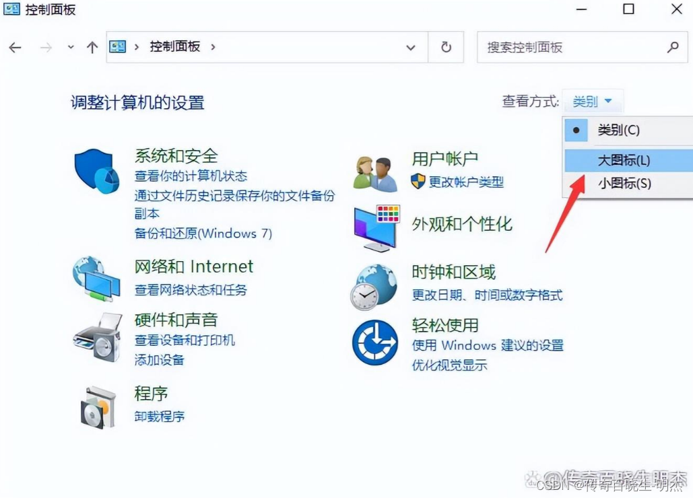
Task: Open the User Accounts people icon
Action: (375, 174)
